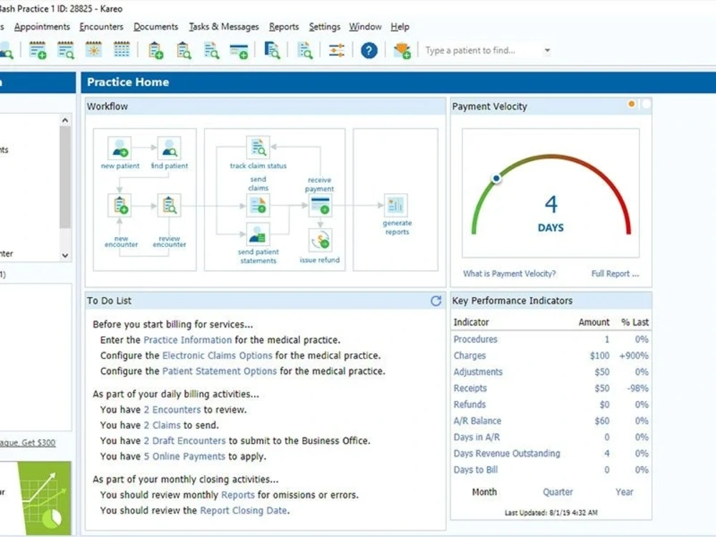The height and width of the screenshot is (537, 716).
Task: Click the Payment Velocity gauge marker dot
Action: [496, 178]
